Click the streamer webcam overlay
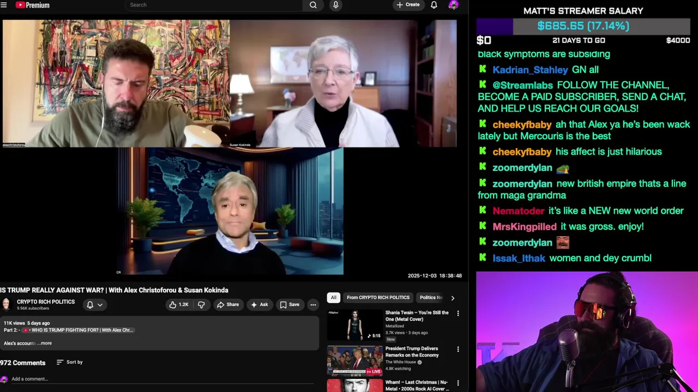 click(587, 332)
